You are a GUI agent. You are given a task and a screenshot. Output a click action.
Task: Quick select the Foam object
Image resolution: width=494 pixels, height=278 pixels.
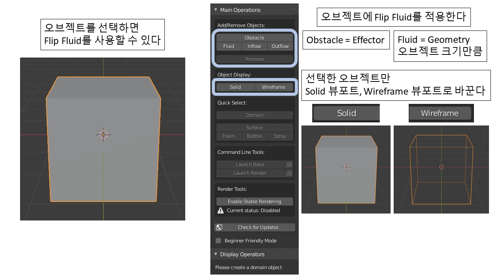[x=228, y=136]
